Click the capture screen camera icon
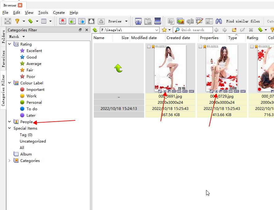 coord(138,21)
